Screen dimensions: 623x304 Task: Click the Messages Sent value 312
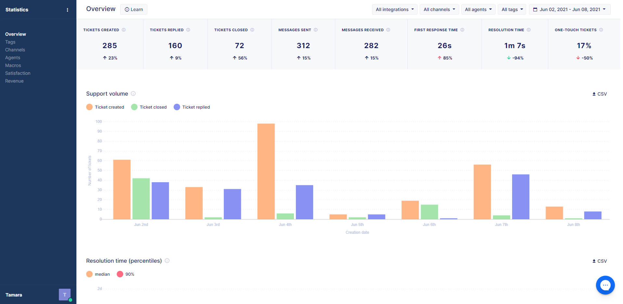click(x=303, y=46)
